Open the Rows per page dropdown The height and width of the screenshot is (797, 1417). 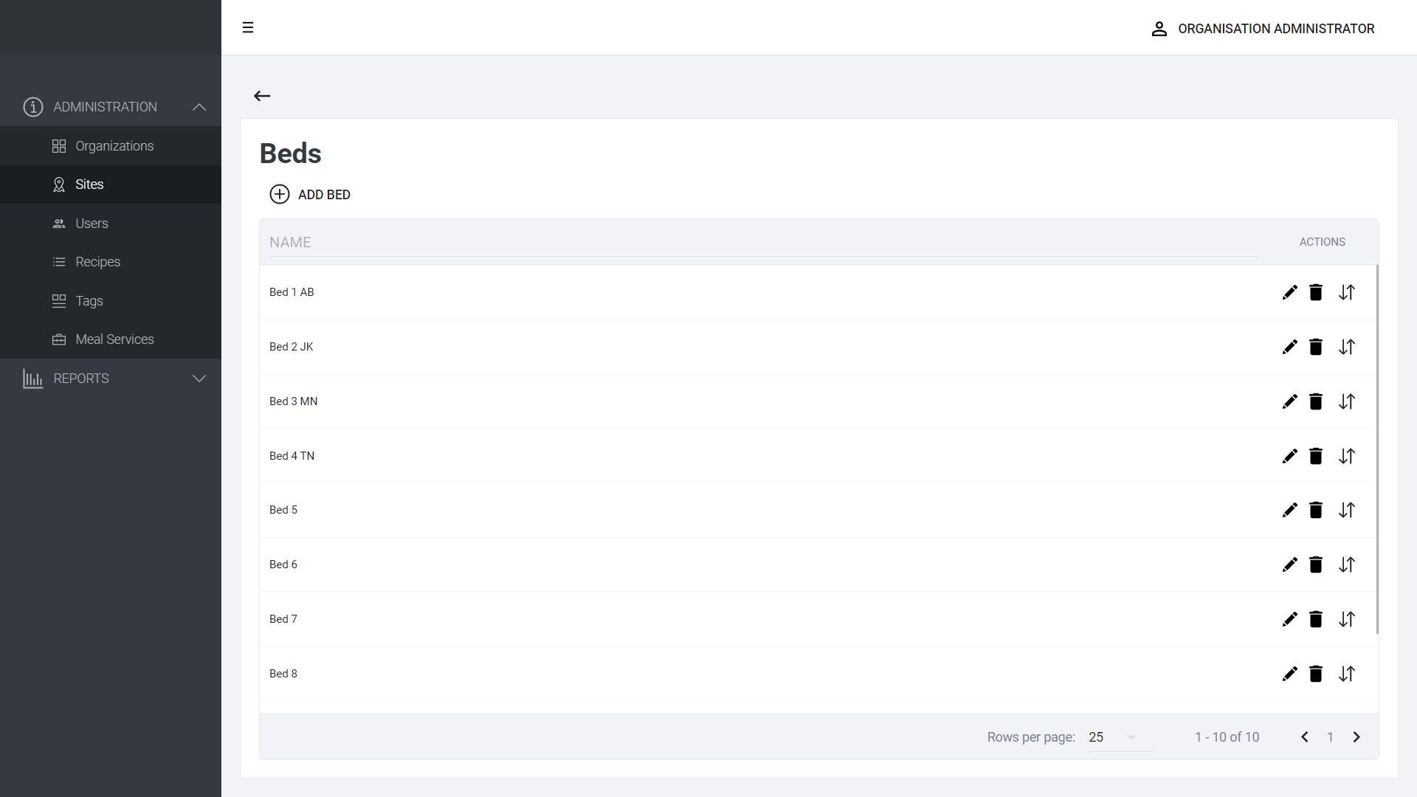pyautogui.click(x=1120, y=737)
